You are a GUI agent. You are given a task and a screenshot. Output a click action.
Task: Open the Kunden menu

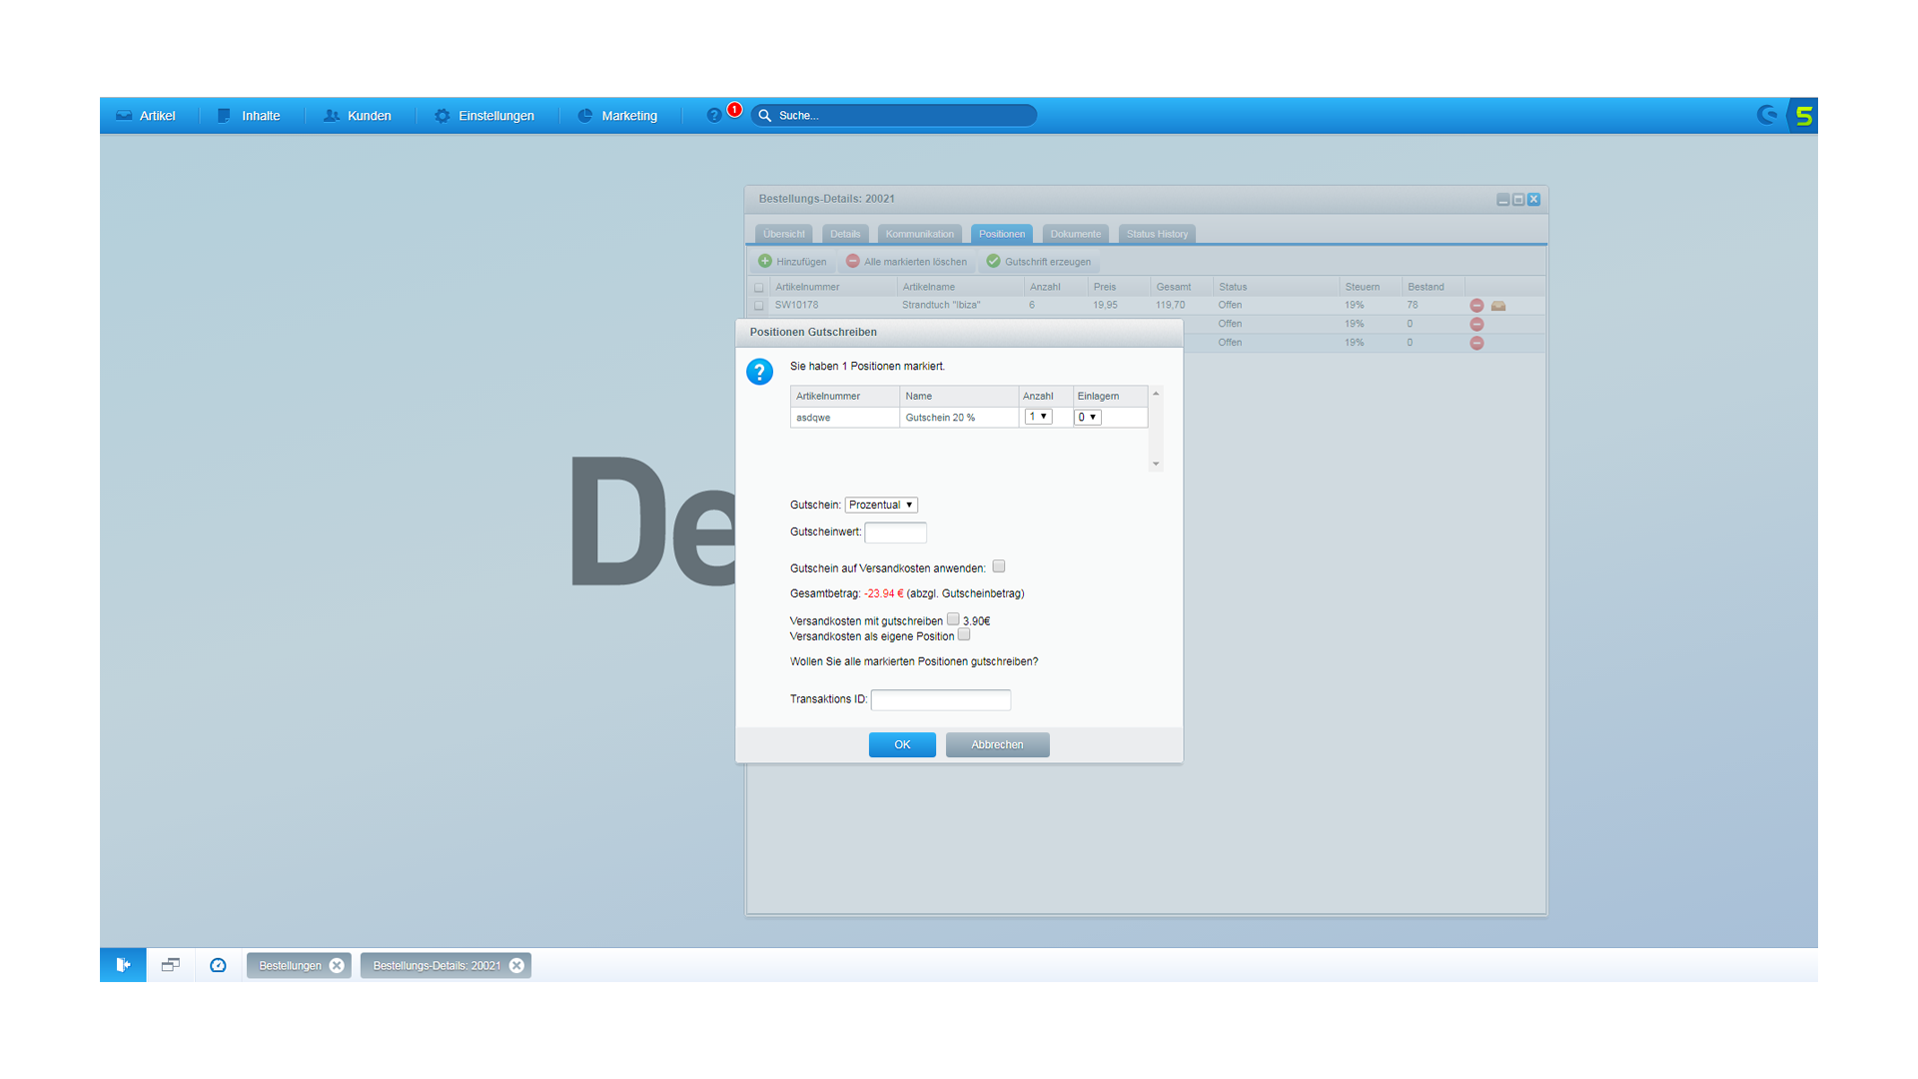358,116
